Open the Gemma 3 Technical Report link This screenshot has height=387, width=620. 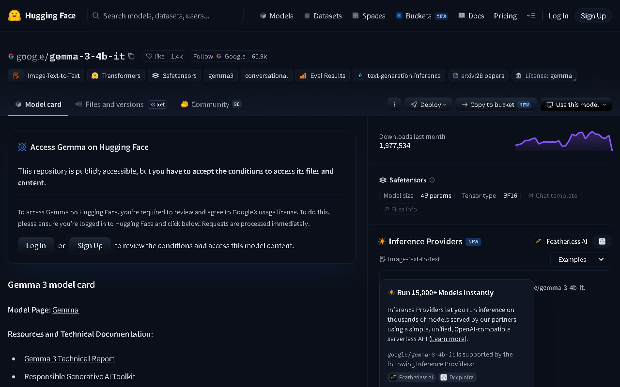(x=69, y=358)
